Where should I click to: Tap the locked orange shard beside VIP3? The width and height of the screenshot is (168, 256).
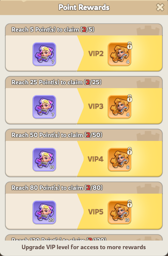tap(120, 107)
